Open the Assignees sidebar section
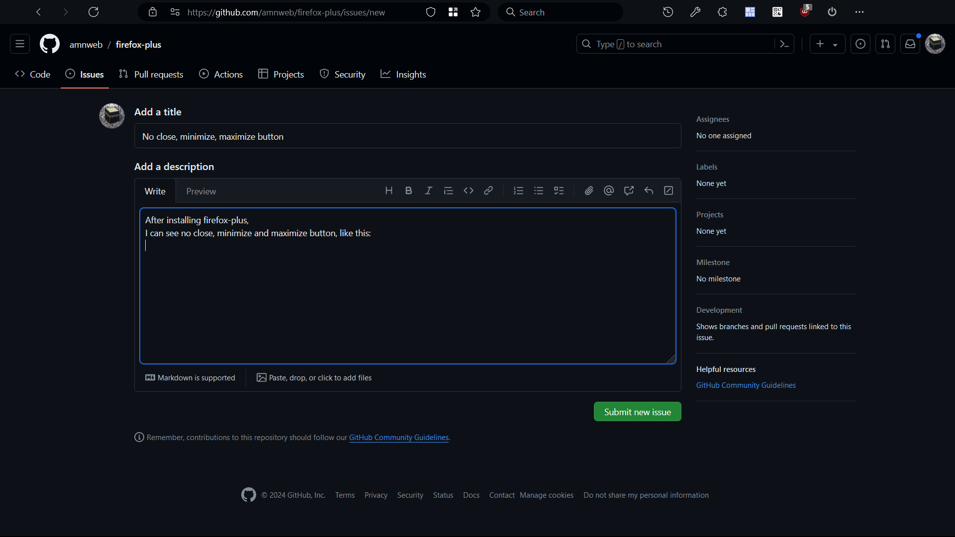This screenshot has width=955, height=537. (x=712, y=119)
